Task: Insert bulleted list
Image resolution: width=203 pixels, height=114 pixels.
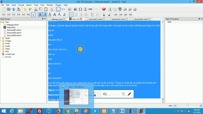Action: [92, 15]
